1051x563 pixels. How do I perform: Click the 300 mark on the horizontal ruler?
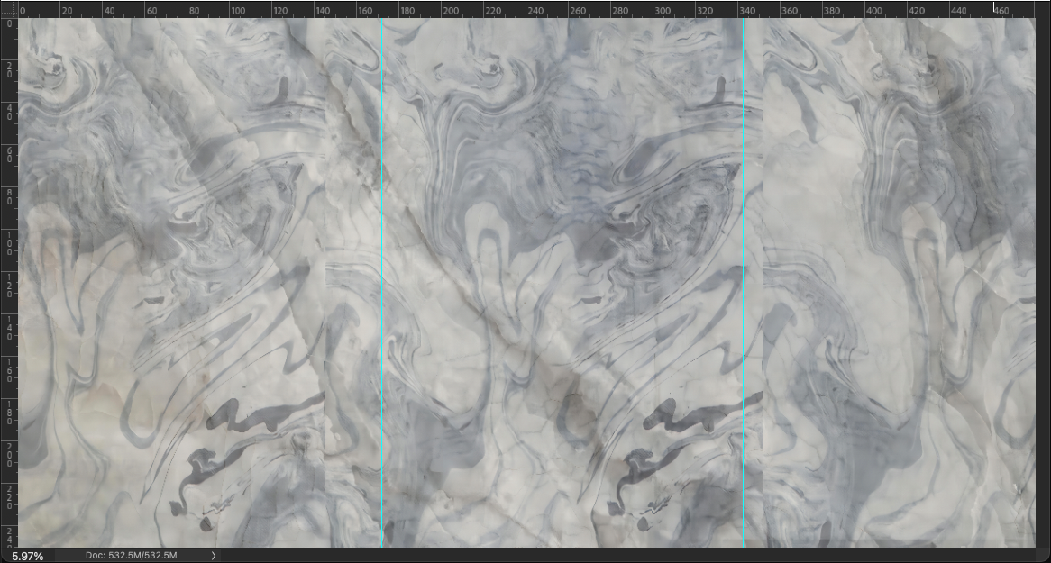pos(663,11)
